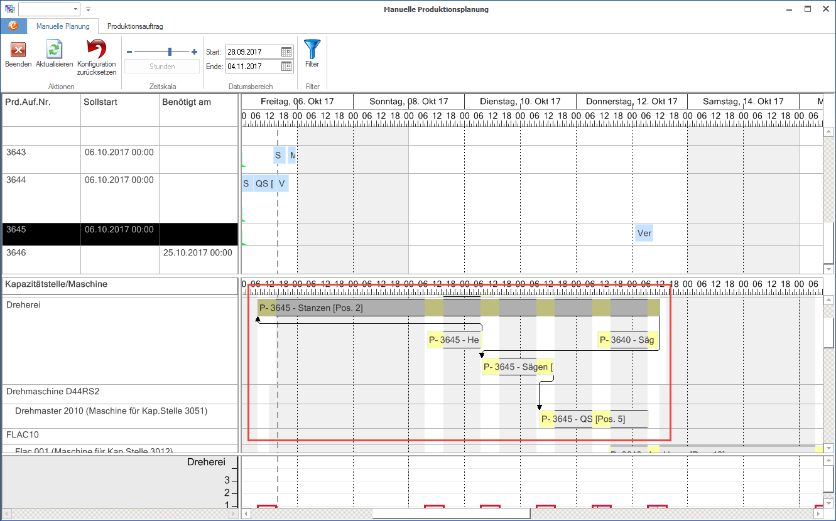The width and height of the screenshot is (836, 521).
Task: Click date header Donnerstag, 12. Okt 17
Action: tap(631, 102)
